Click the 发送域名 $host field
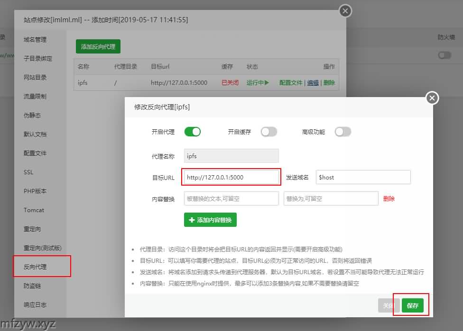This screenshot has height=331, width=463. click(x=362, y=178)
